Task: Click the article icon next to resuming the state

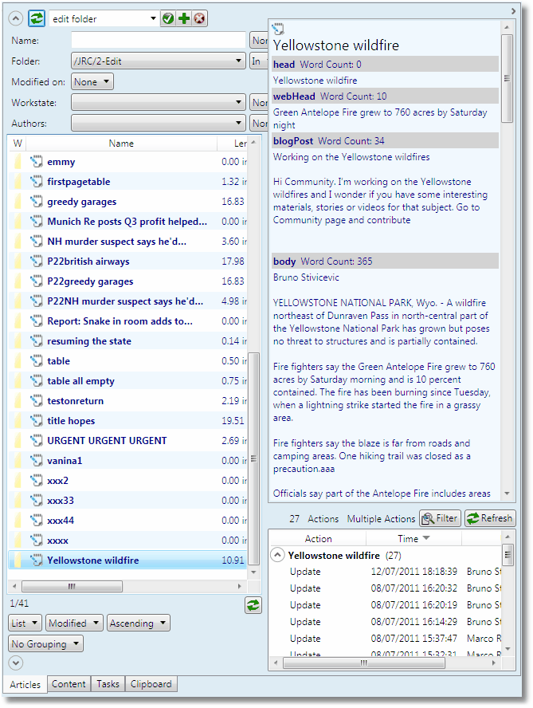Action: [36, 341]
